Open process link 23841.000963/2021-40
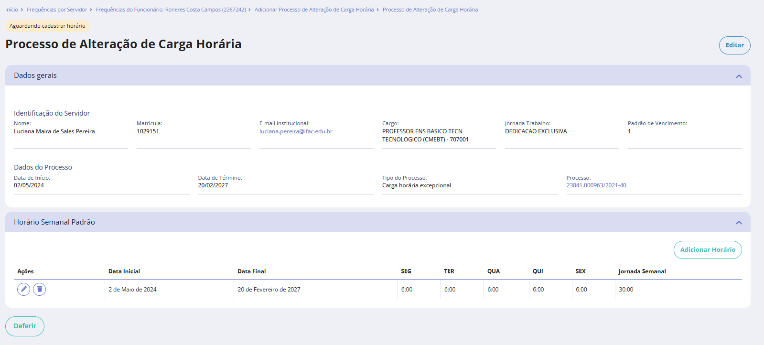The image size is (764, 345). click(596, 185)
